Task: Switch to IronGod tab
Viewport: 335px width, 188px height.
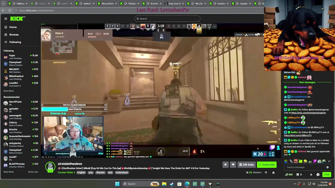Action: click(x=219, y=3)
